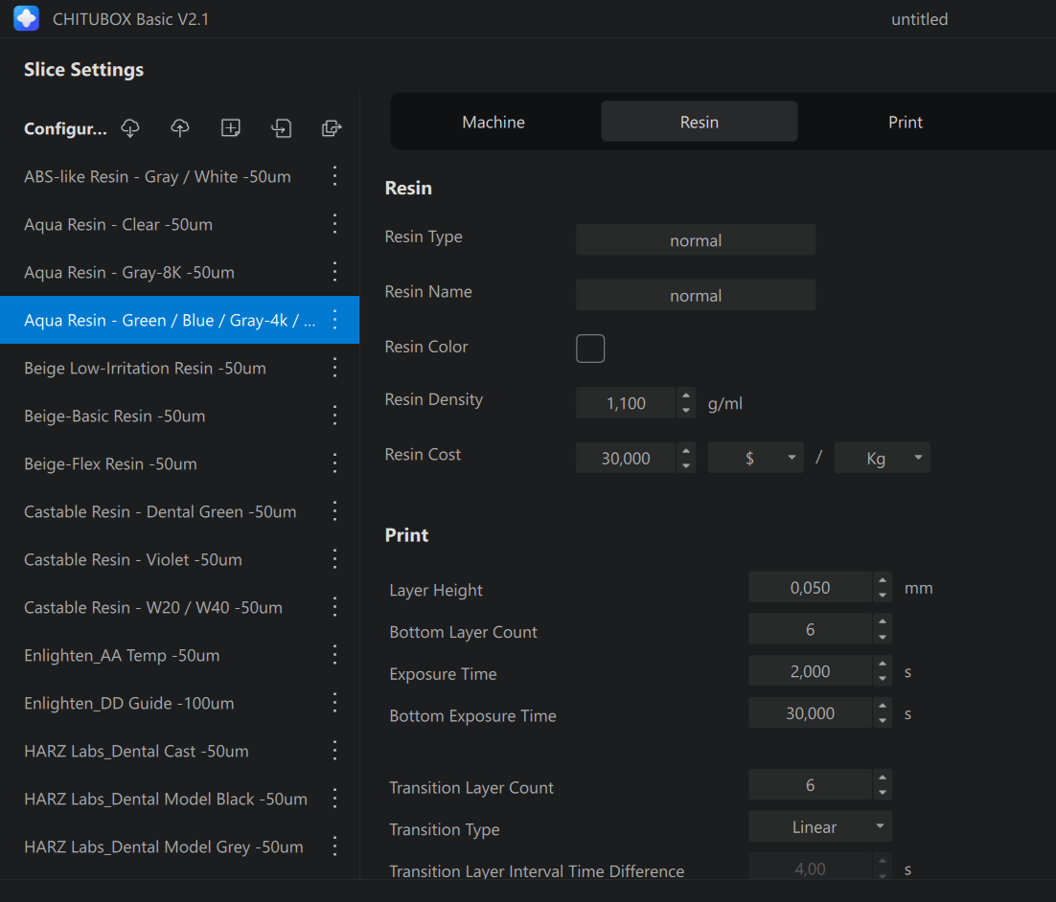Image resolution: width=1056 pixels, height=902 pixels.
Task: Increase Layer Height with up arrow
Action: 883,580
